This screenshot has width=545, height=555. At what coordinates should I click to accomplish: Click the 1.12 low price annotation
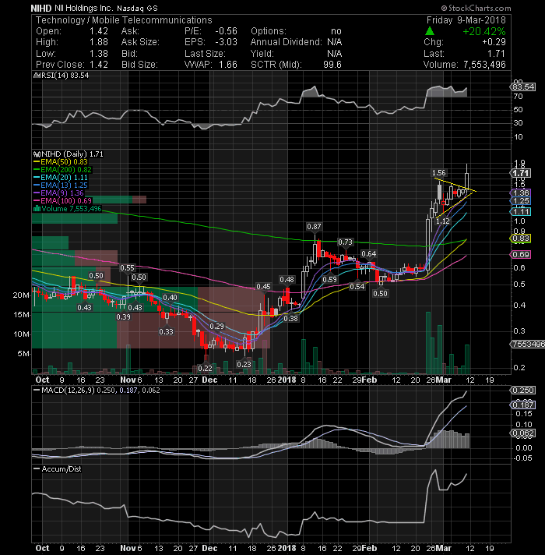point(442,221)
